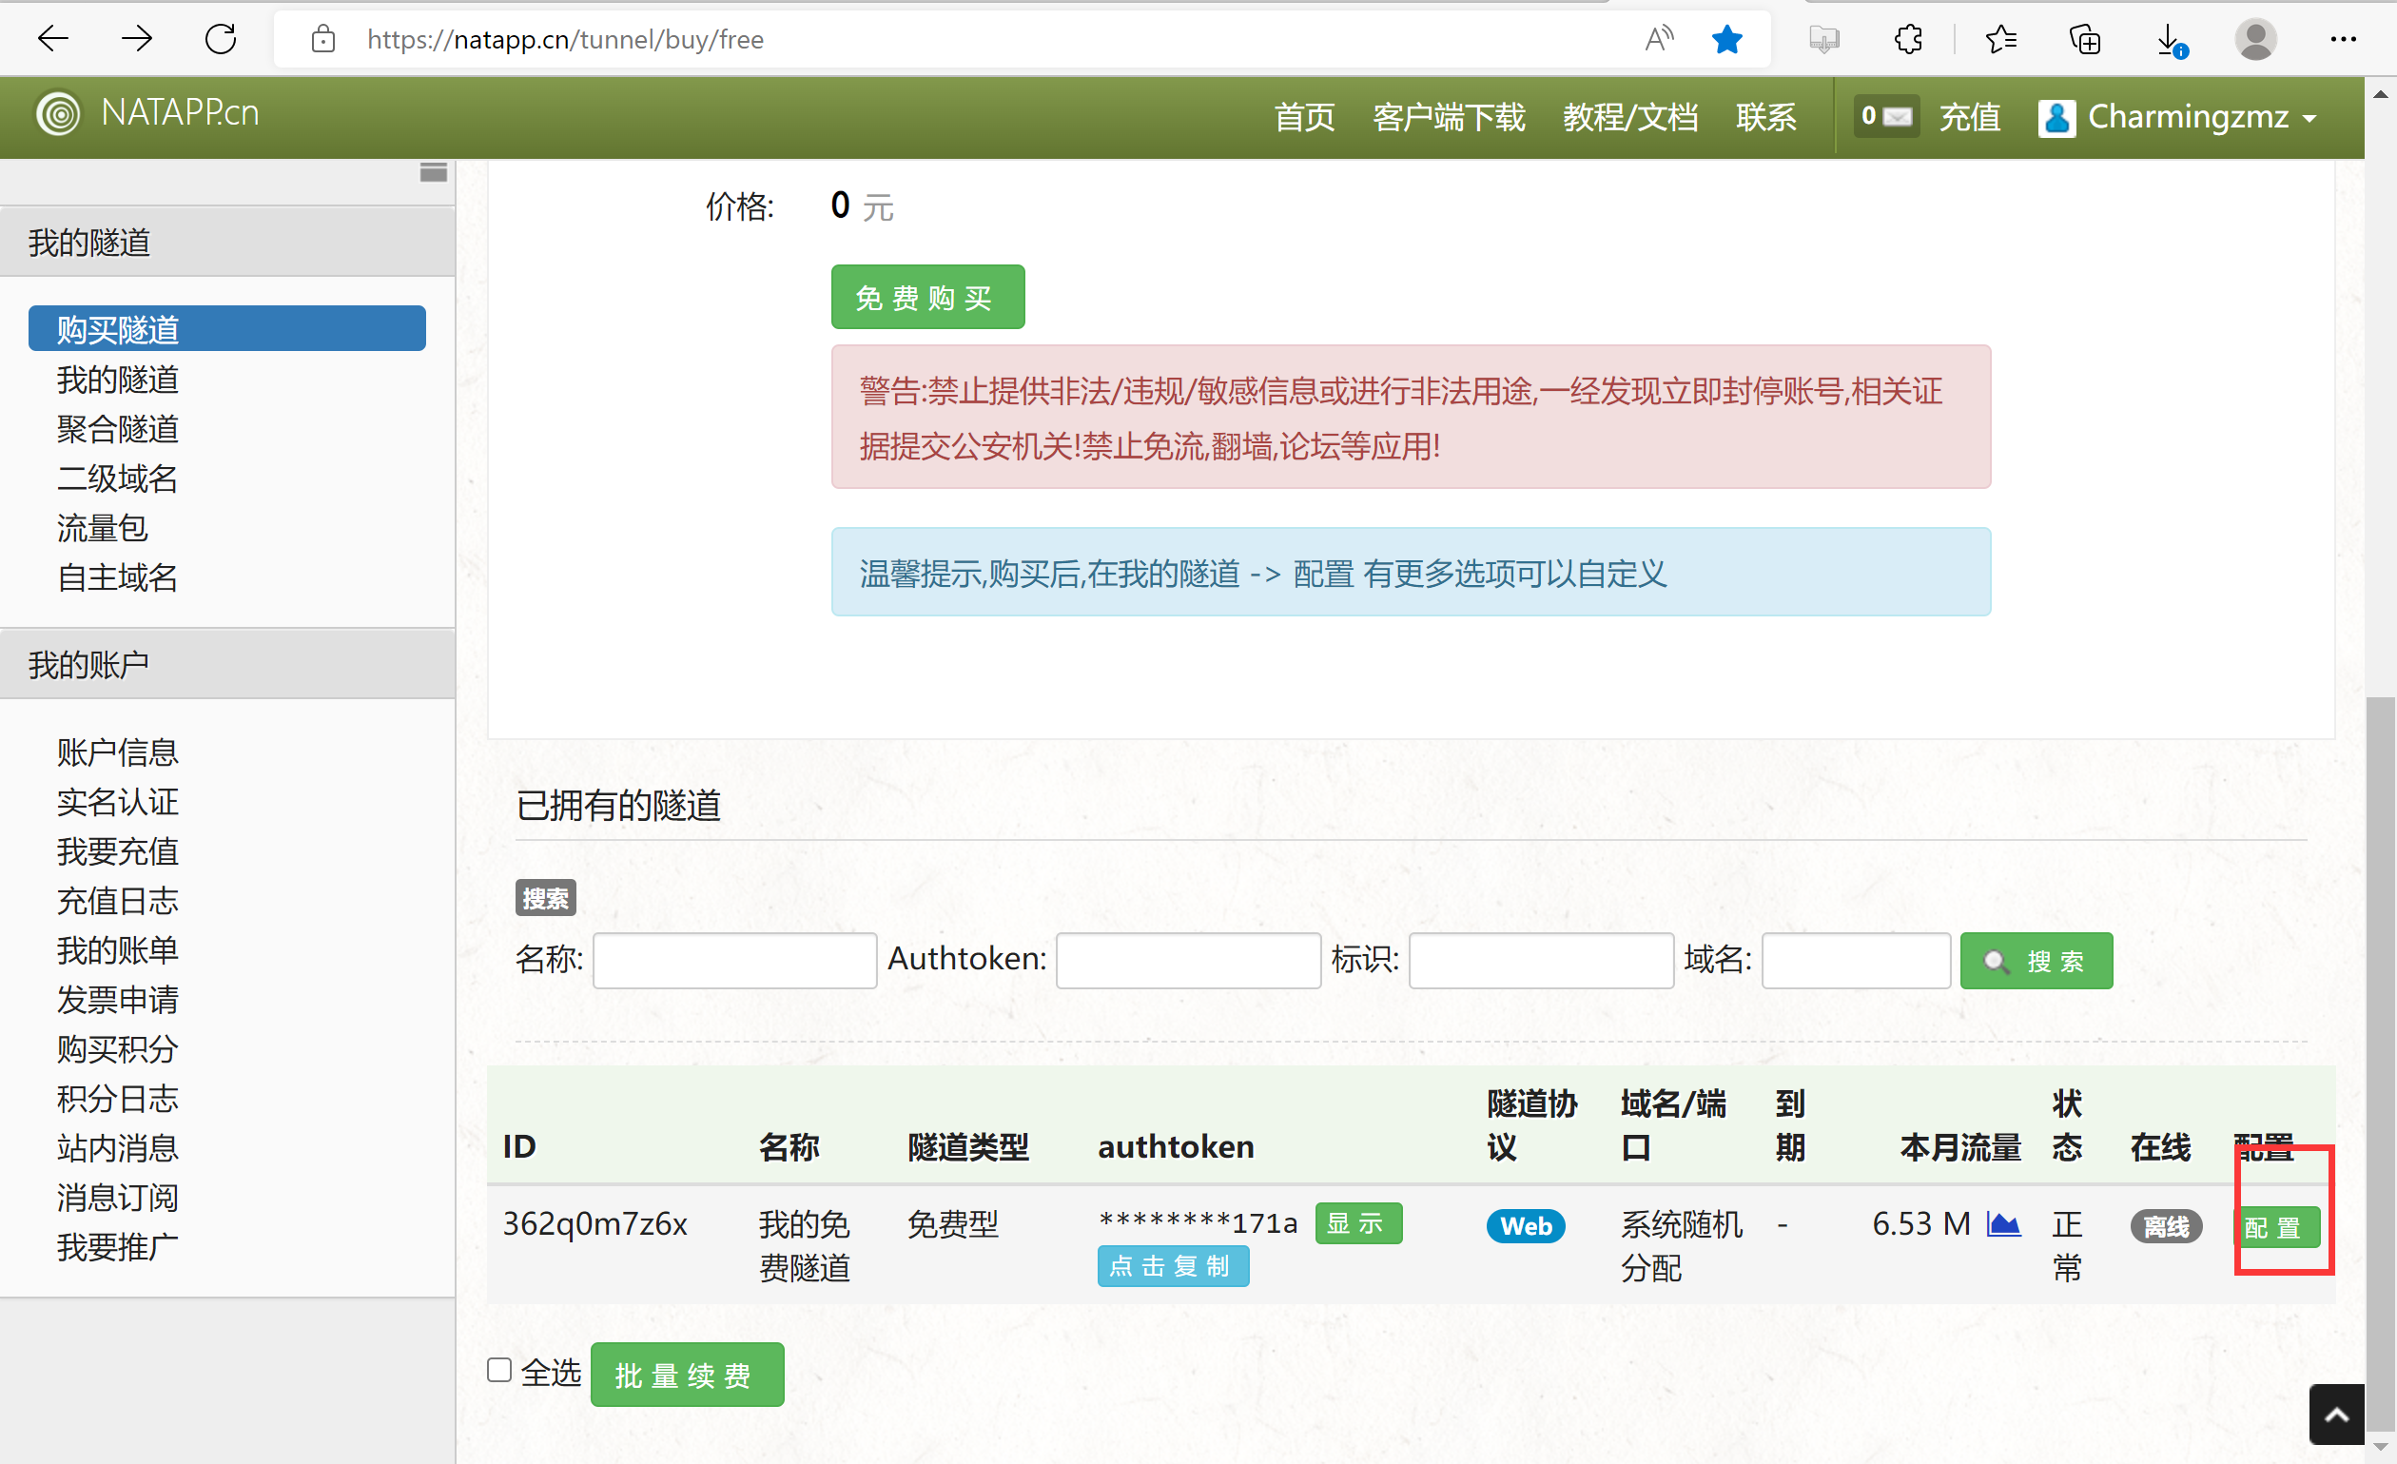Open 自主域名 sidebar link
This screenshot has width=2397, height=1464.
pos(118,577)
